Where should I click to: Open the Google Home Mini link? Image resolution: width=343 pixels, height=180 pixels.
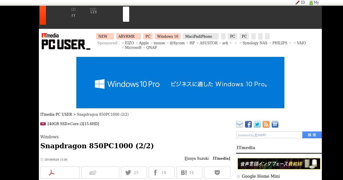[x=261, y=176]
